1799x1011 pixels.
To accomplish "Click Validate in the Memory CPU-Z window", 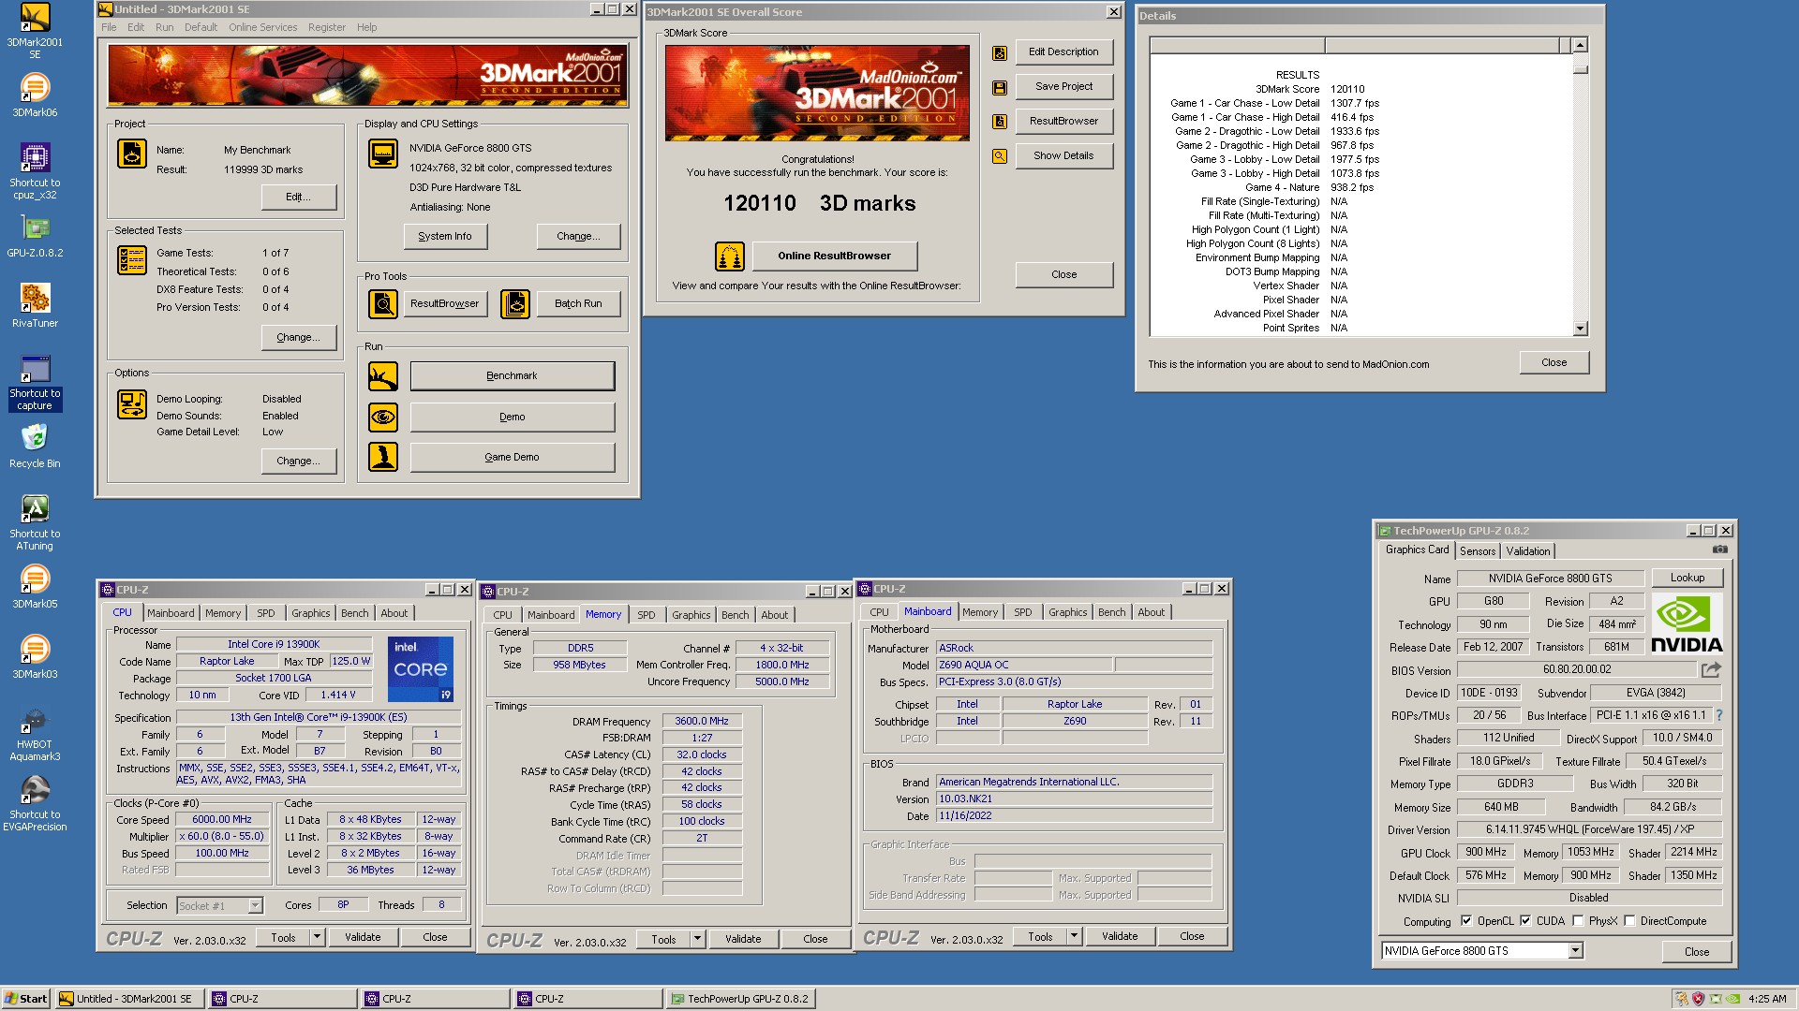I will tap(742, 939).
